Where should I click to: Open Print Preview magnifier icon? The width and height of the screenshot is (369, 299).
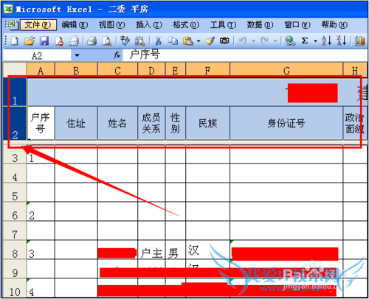(107, 41)
